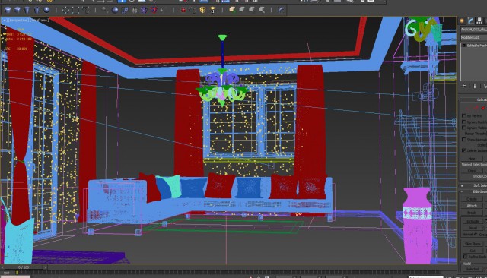Click the yellow cube toolbar icon
This screenshot has width=487, height=278.
pyautogui.click(x=202, y=10)
